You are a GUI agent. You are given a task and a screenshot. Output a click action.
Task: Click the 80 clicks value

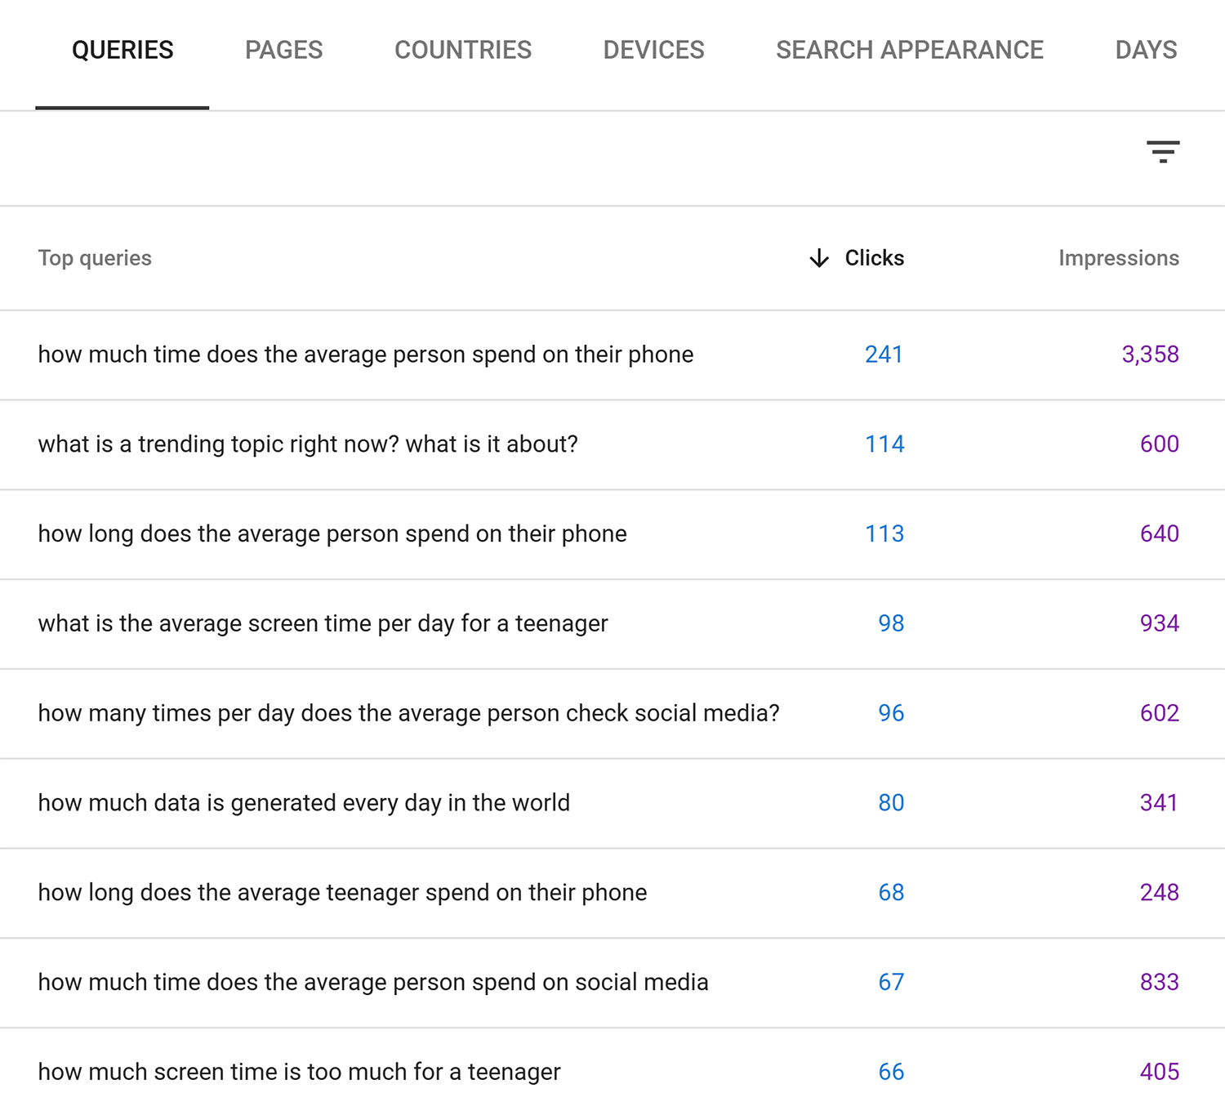[x=891, y=803]
